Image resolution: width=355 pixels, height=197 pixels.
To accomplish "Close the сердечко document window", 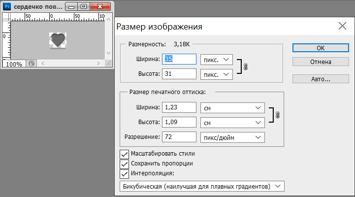I will point(100,6).
